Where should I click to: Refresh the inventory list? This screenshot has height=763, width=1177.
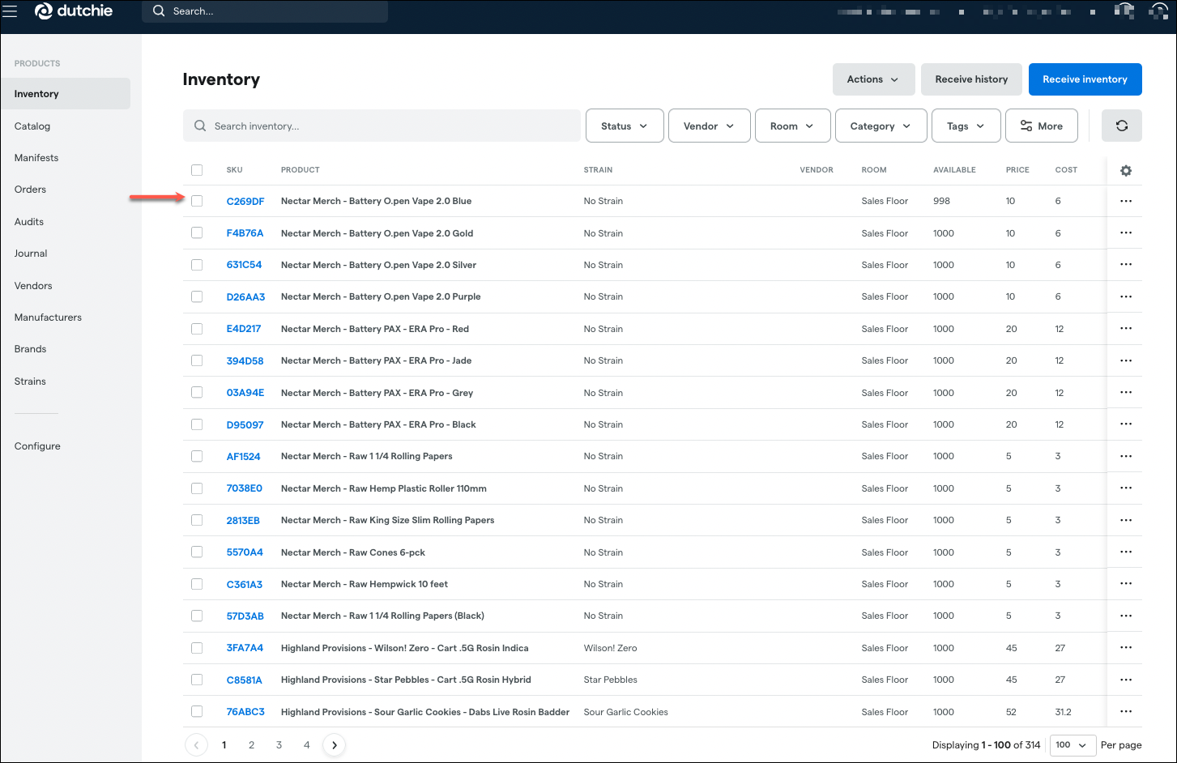coord(1122,126)
